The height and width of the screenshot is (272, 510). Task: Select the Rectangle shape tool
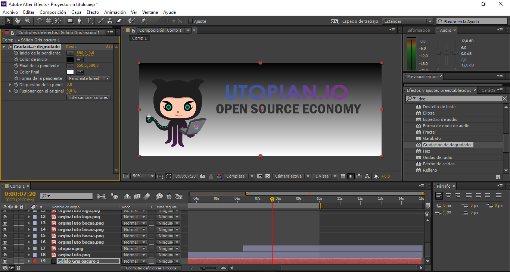[71, 21]
